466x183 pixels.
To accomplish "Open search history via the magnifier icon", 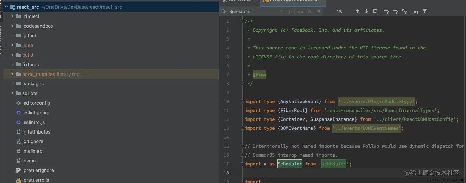I will [224, 11].
